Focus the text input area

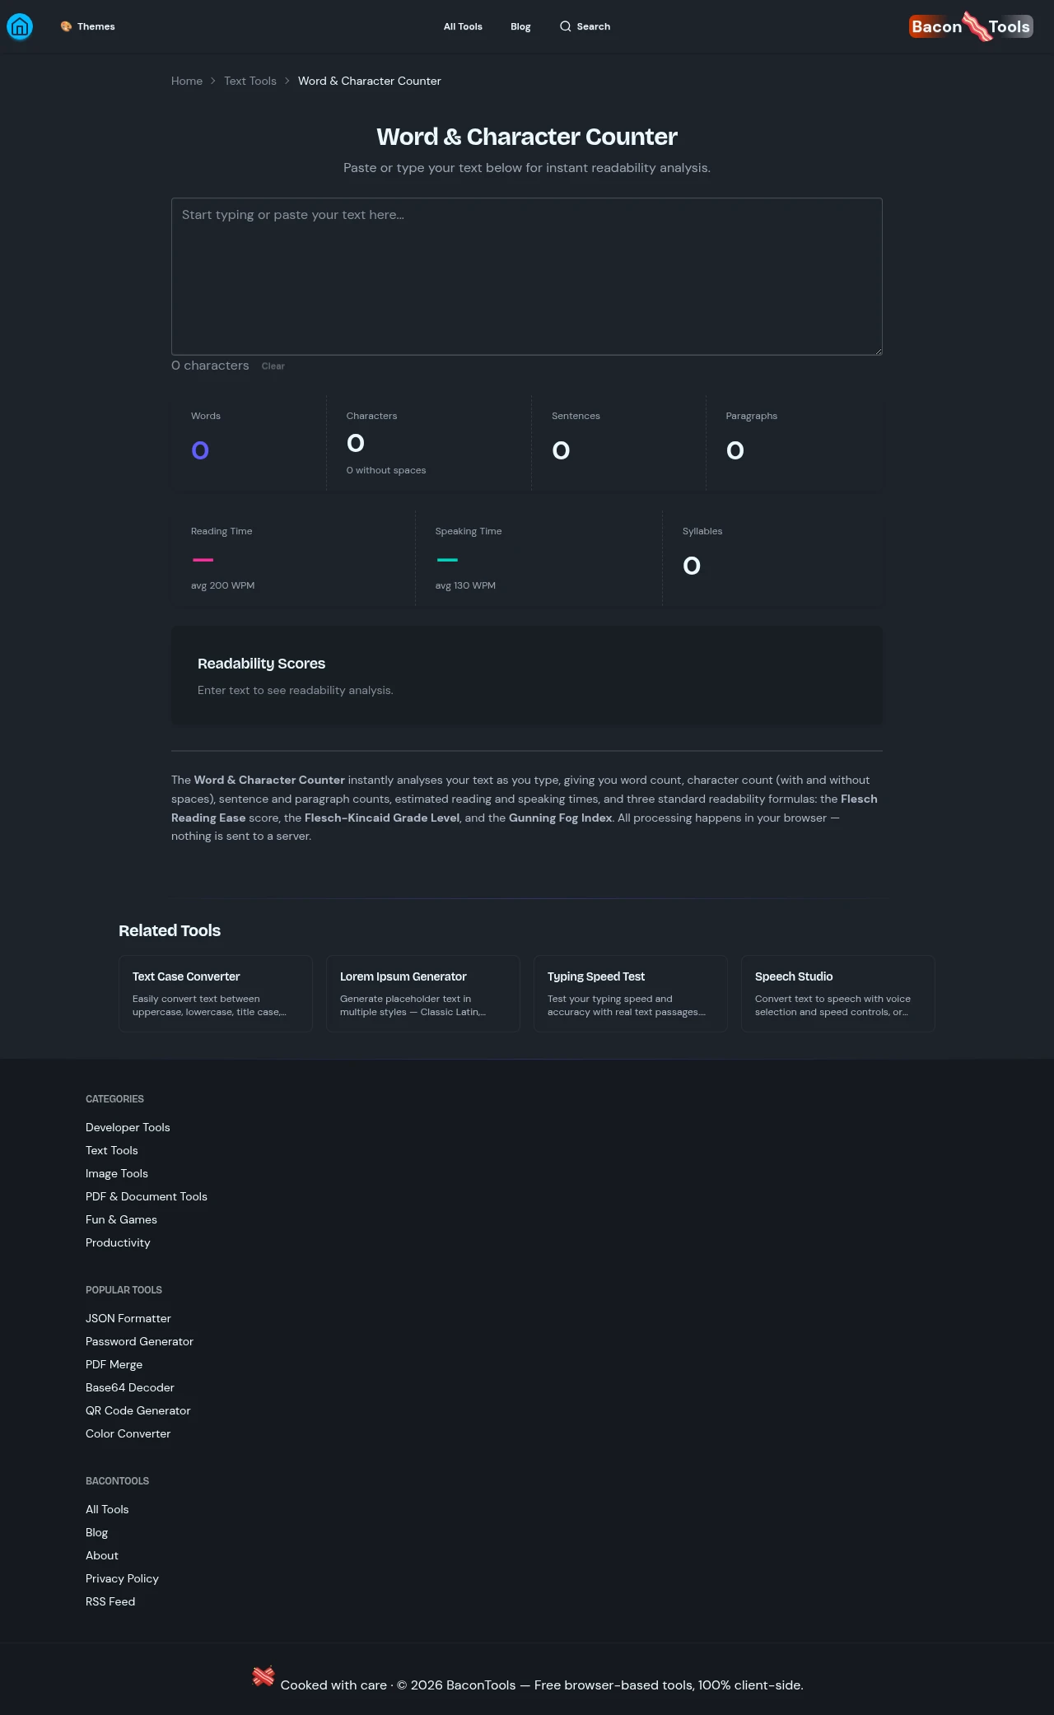click(x=527, y=277)
